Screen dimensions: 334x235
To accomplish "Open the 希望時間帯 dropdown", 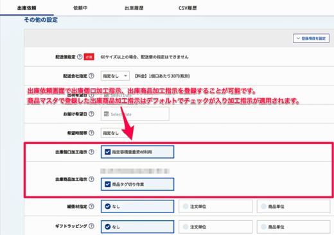I will pos(115,133).
